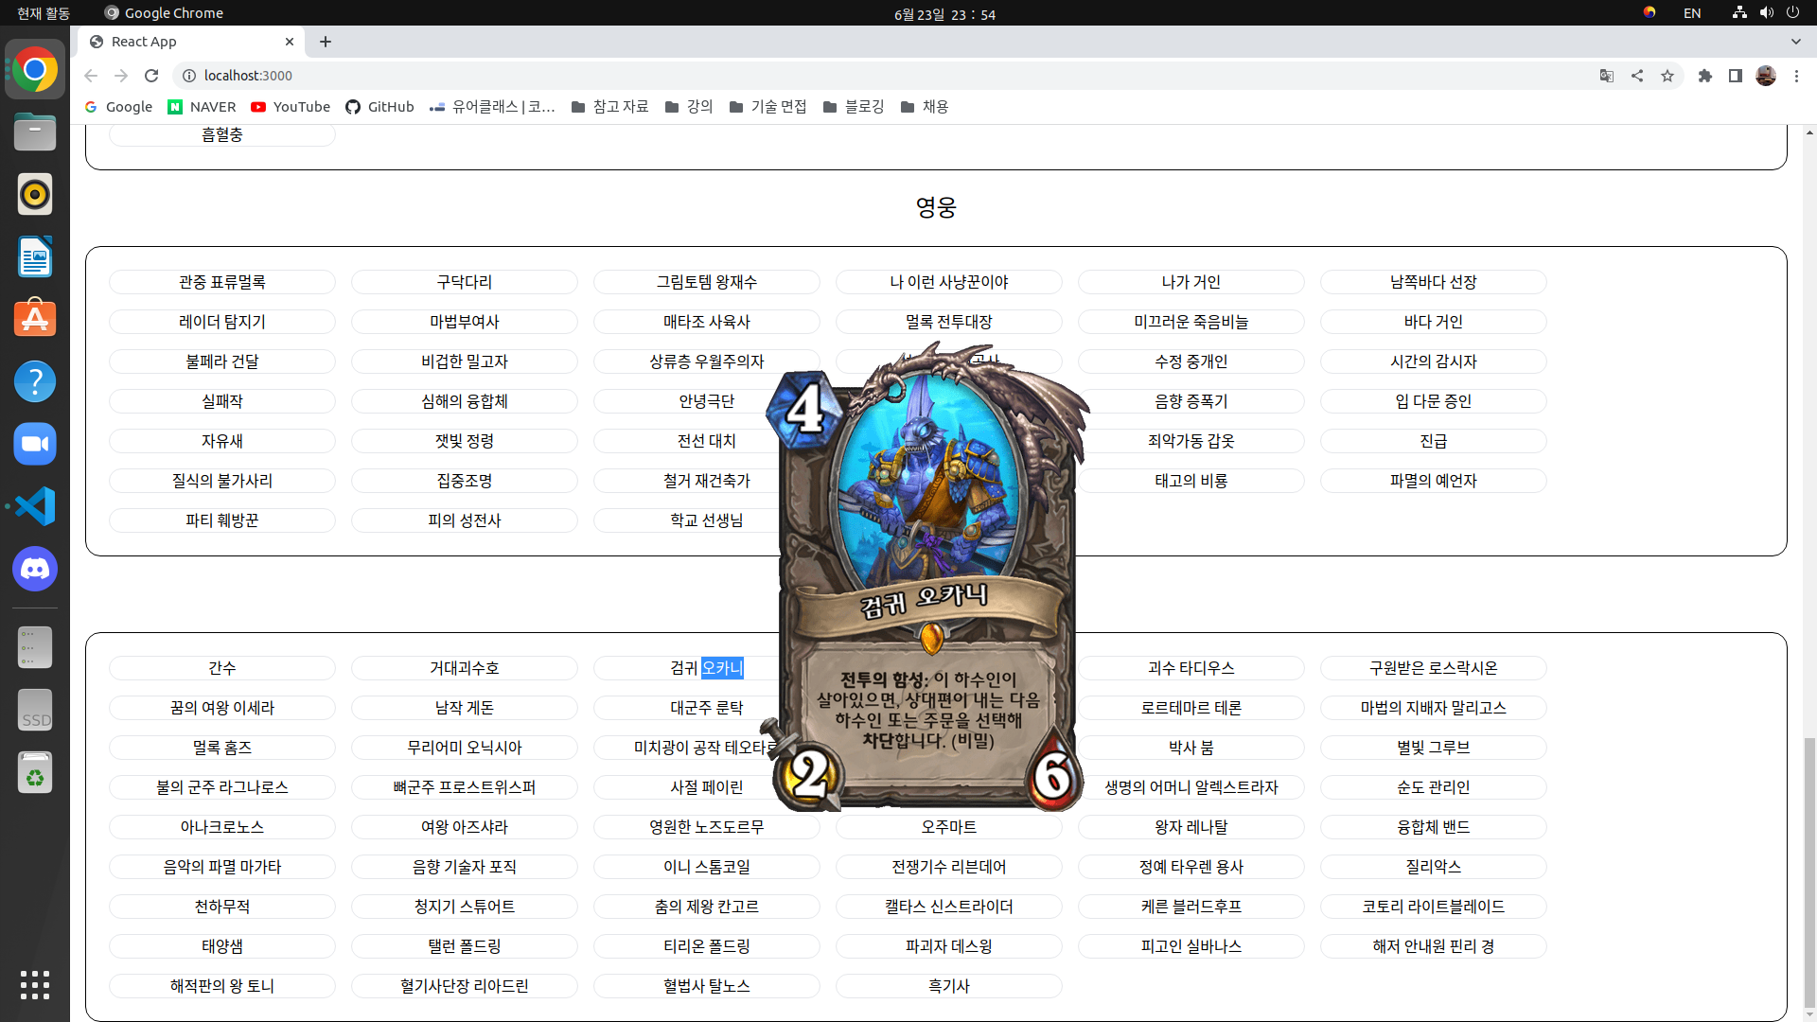This screenshot has width=1817, height=1022.
Task: Open the share page icon
Action: [1637, 76]
